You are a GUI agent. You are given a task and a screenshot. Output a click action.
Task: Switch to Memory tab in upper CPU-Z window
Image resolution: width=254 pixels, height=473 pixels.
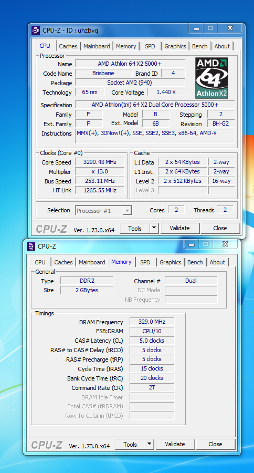[x=126, y=46]
